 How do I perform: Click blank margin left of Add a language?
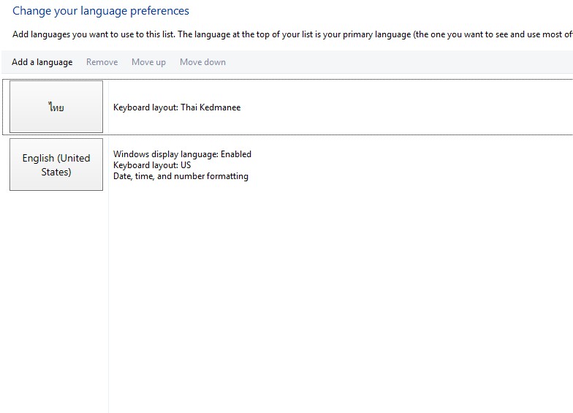(x=6, y=62)
